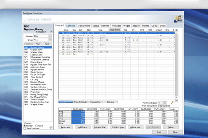Click the Print button

point(159,132)
